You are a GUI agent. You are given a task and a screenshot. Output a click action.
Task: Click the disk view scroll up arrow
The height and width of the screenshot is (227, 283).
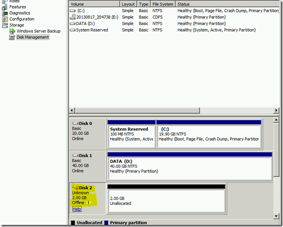click(x=276, y=120)
